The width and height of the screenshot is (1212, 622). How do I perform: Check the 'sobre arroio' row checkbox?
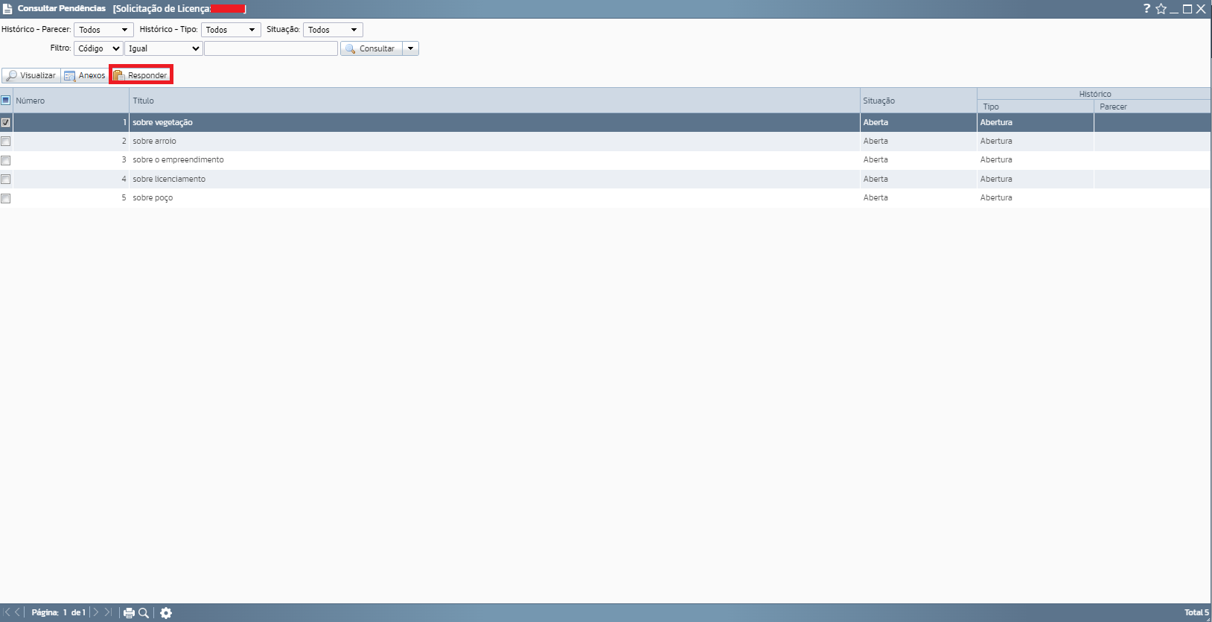tap(6, 142)
